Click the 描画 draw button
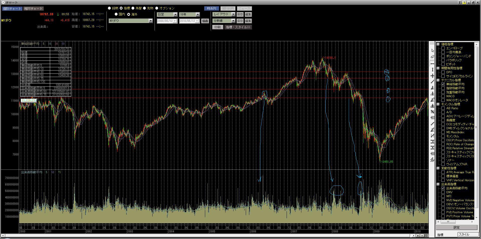Image resolution: width=481 pixels, height=239 pixels. point(205,21)
